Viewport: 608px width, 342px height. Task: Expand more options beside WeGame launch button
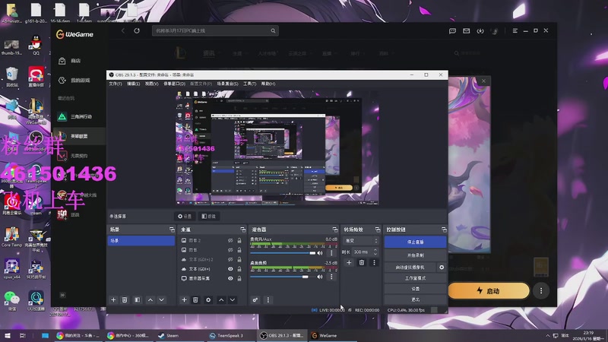(x=541, y=290)
